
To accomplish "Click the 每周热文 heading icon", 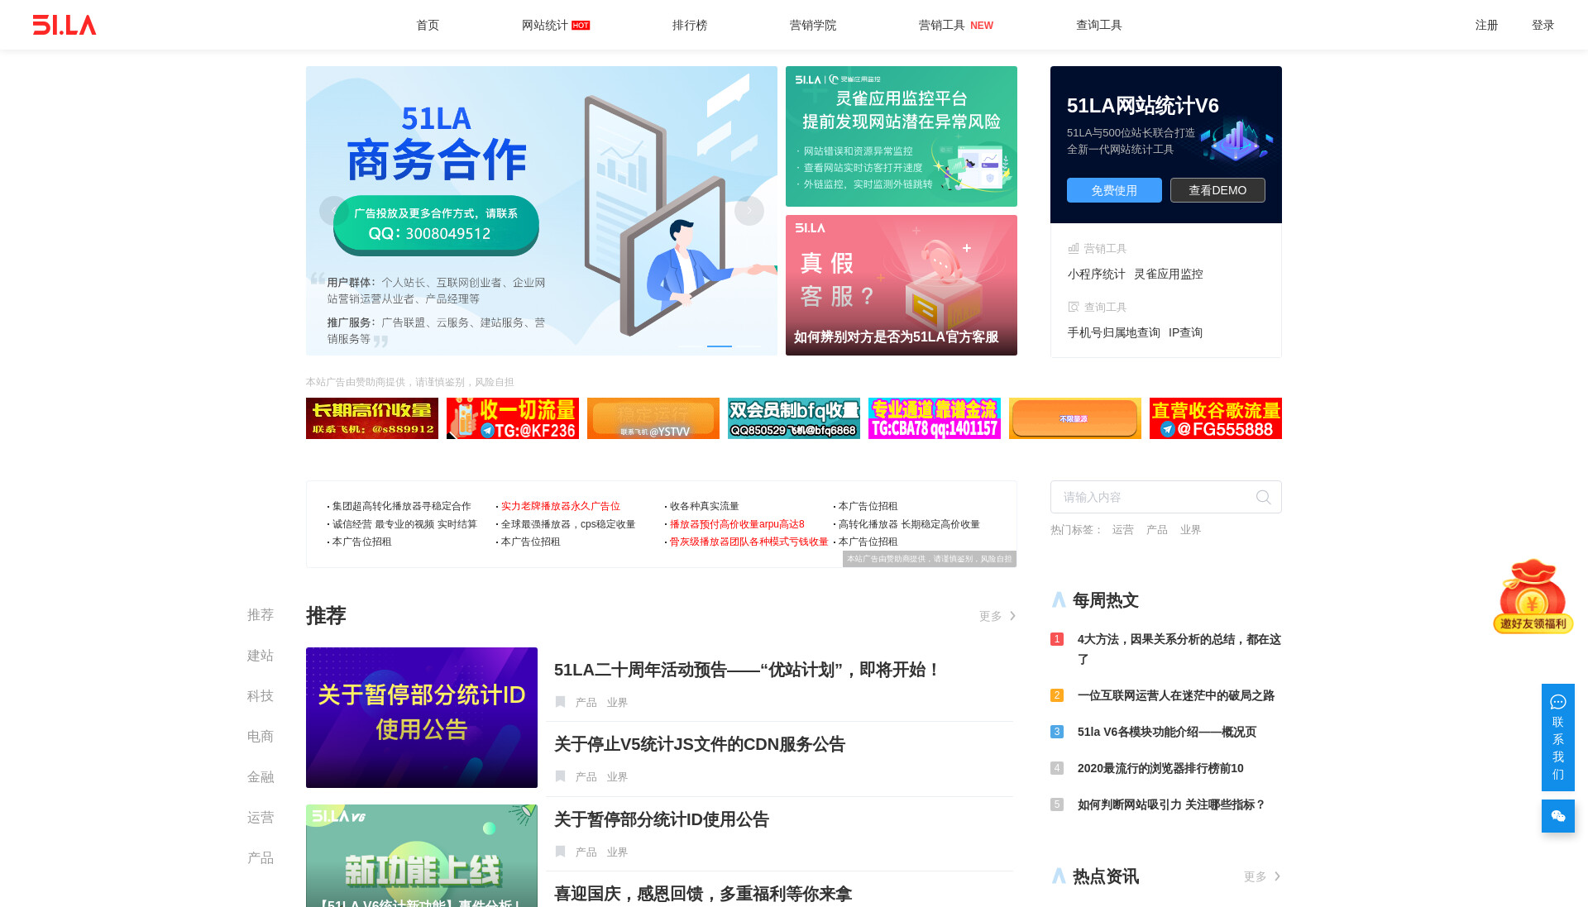I will click(x=1059, y=600).
